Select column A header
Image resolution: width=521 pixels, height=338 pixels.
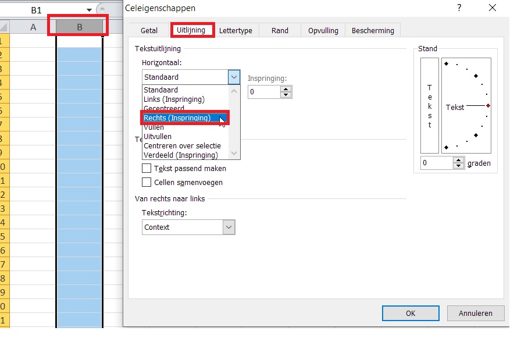(33, 27)
